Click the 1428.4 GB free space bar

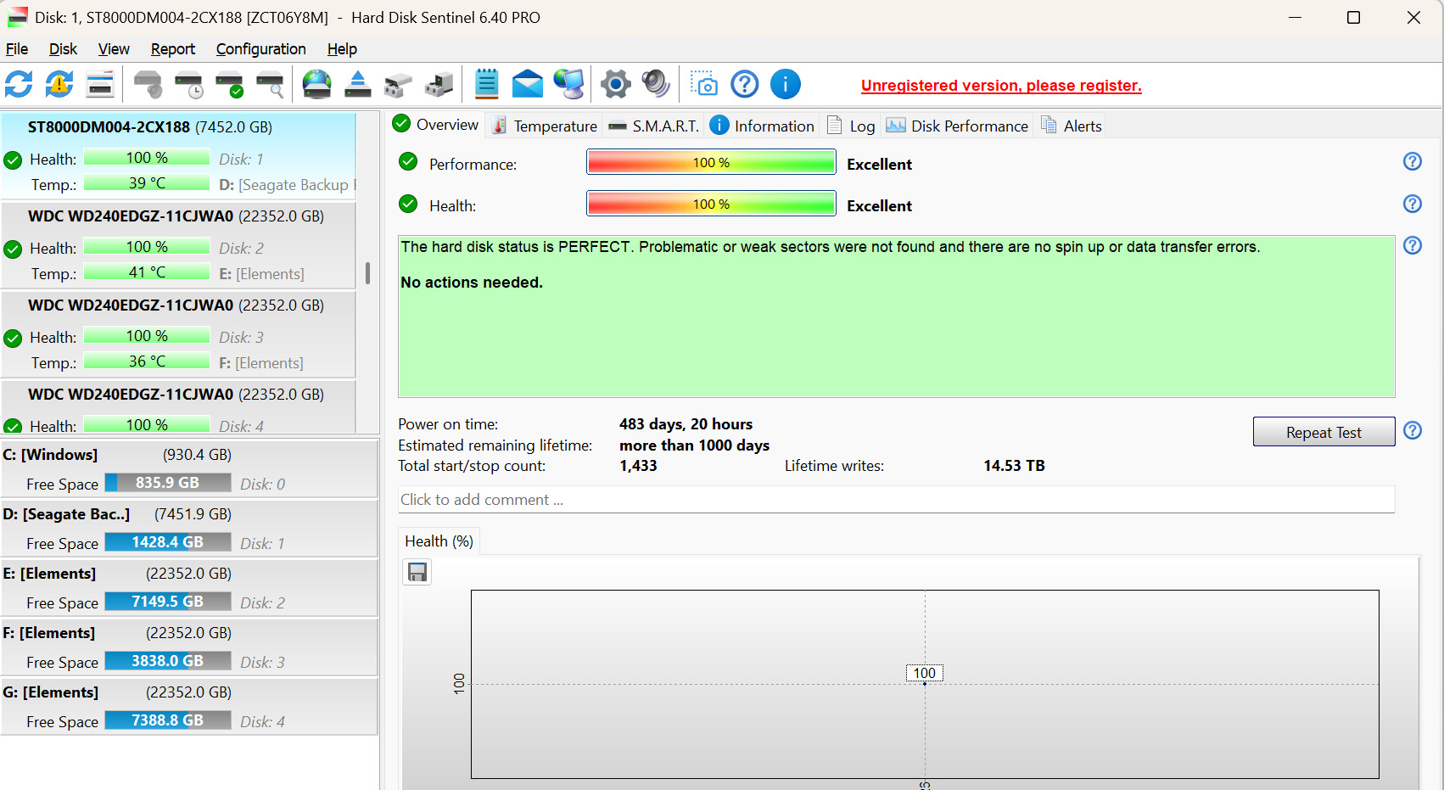[x=168, y=542]
